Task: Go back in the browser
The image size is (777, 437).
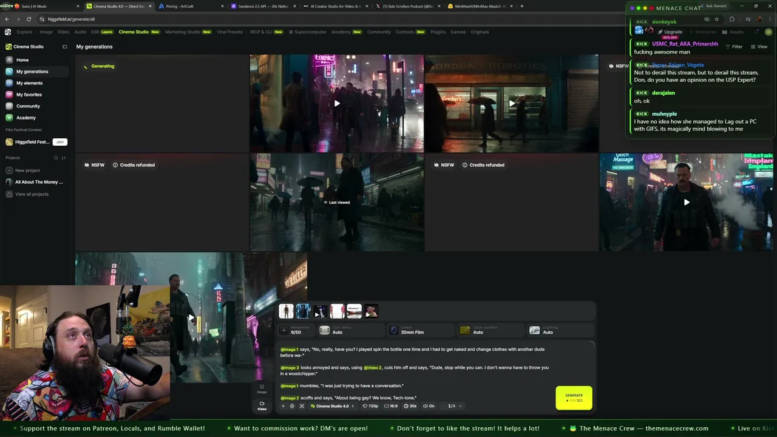Action: coord(7,19)
